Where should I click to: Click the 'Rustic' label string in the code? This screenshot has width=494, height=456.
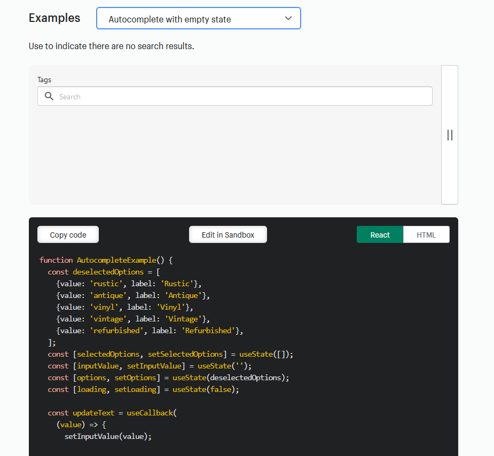[x=177, y=284]
